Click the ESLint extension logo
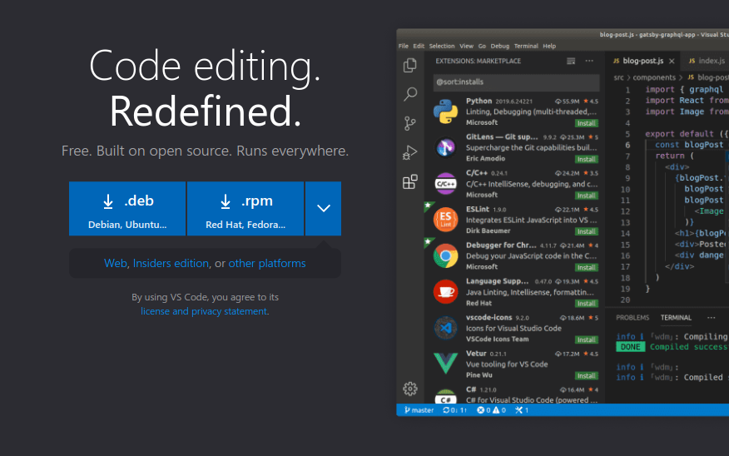The image size is (729, 456). pos(445,220)
